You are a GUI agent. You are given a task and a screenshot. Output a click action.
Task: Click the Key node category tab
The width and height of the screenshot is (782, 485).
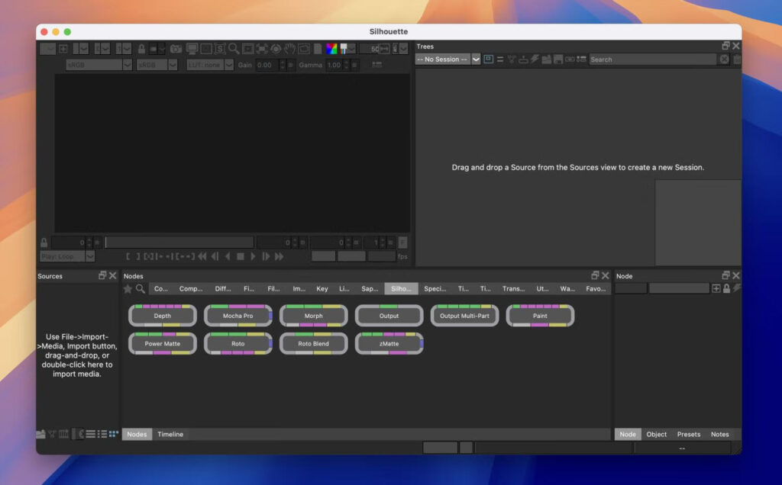[322, 289]
